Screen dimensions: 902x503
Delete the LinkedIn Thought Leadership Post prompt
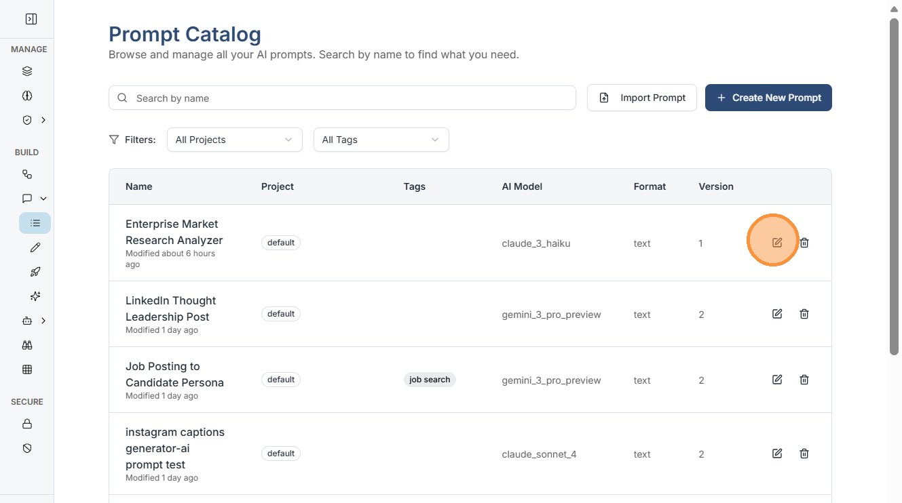point(804,314)
